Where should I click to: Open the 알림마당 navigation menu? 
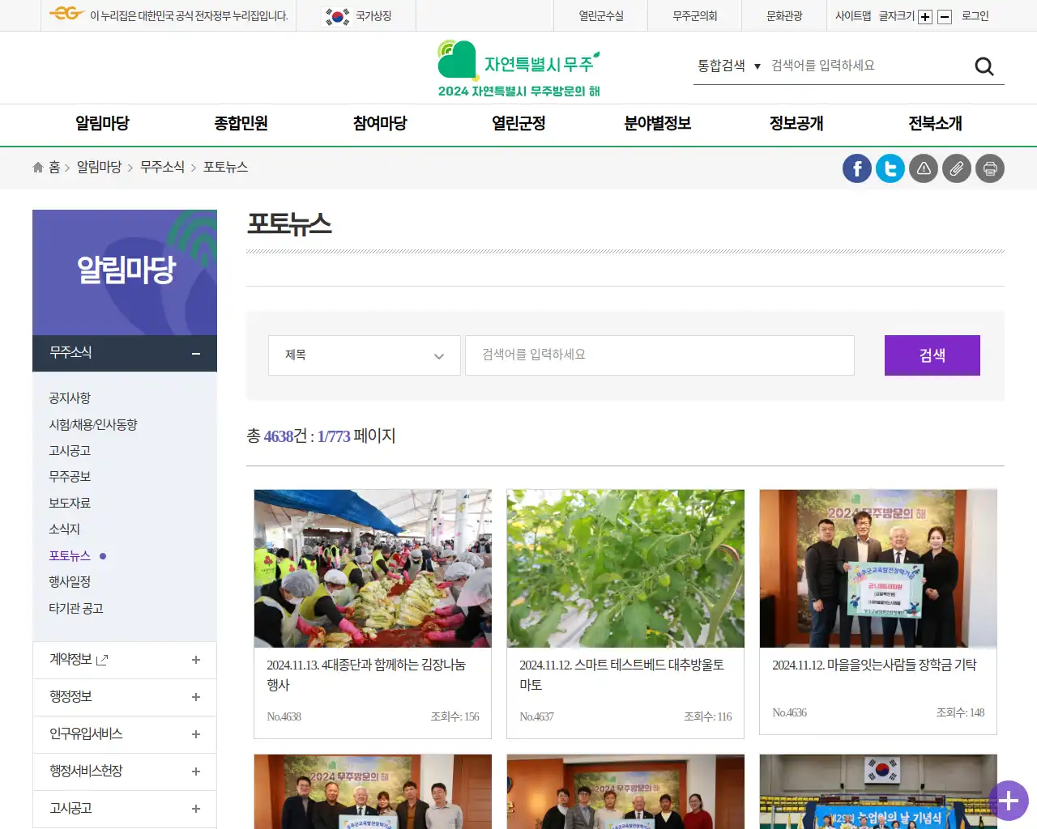tap(100, 124)
